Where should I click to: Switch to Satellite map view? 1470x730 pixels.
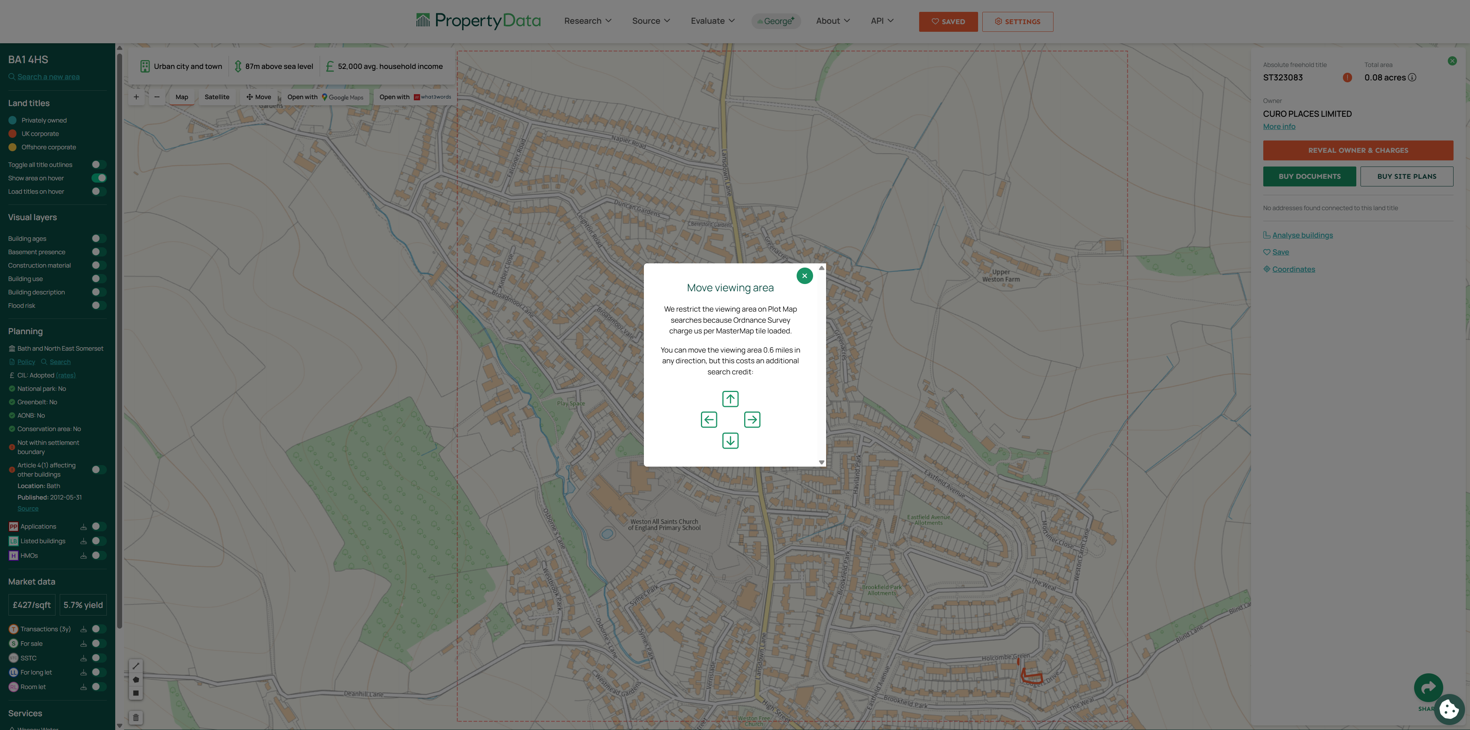coord(217,97)
